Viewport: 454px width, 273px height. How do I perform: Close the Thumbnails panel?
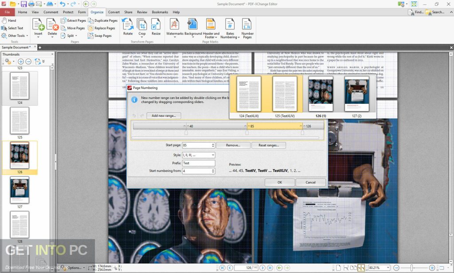tap(52, 54)
